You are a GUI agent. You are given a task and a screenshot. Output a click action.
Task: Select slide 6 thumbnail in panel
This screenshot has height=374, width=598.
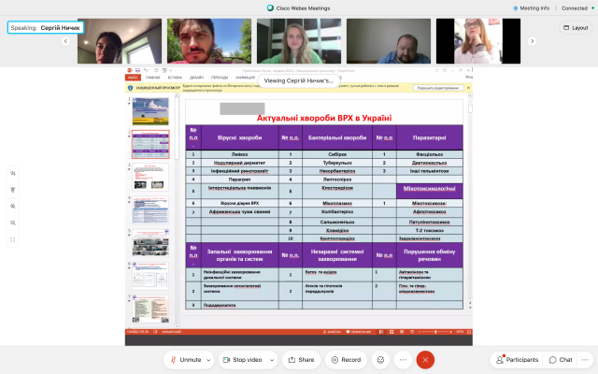(x=150, y=276)
